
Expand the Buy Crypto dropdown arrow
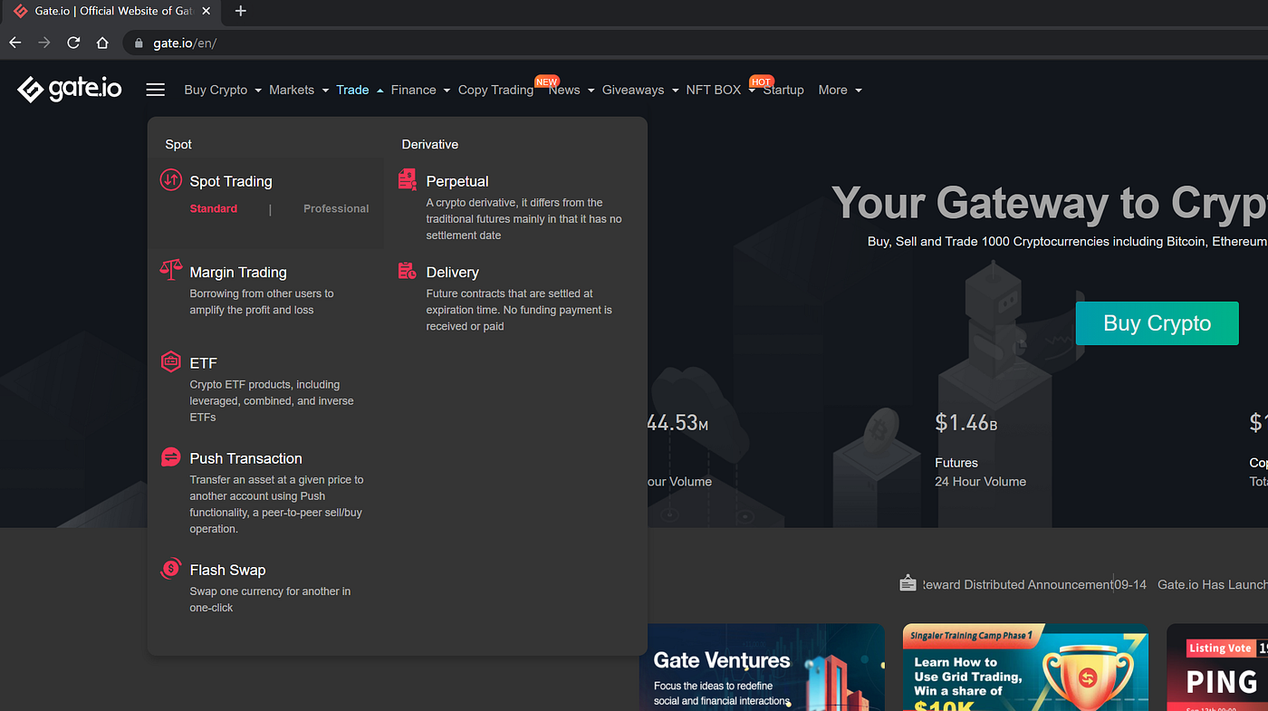(x=258, y=91)
